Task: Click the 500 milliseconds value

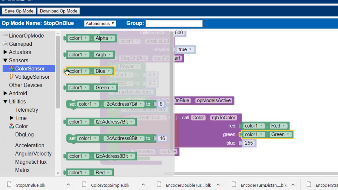Action: click(179, 33)
